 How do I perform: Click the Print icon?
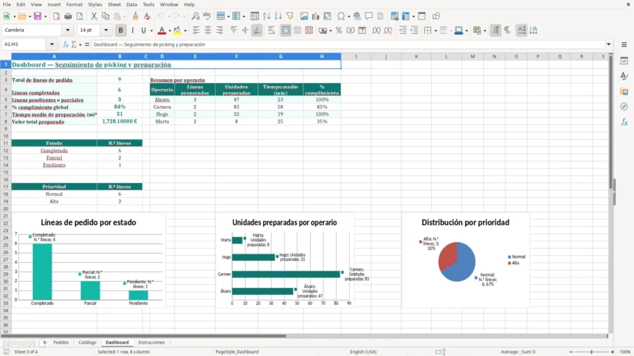[x=68, y=16]
